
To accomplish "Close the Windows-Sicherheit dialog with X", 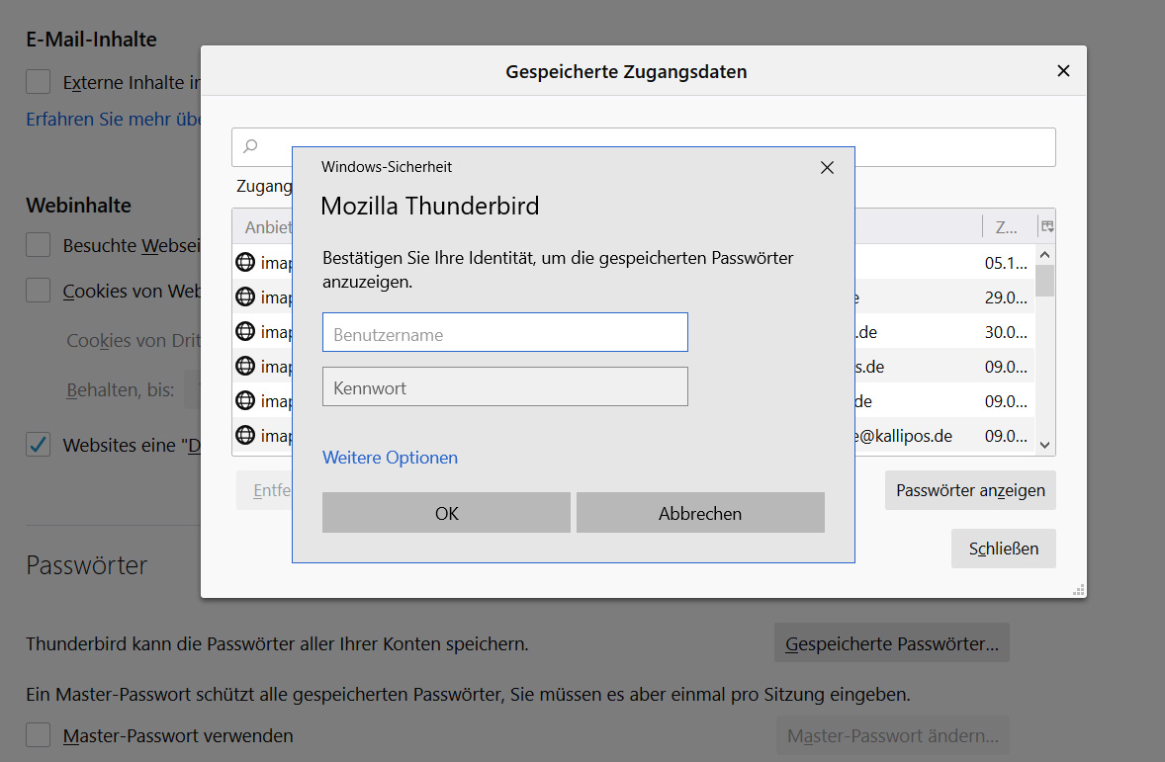I will coord(828,168).
